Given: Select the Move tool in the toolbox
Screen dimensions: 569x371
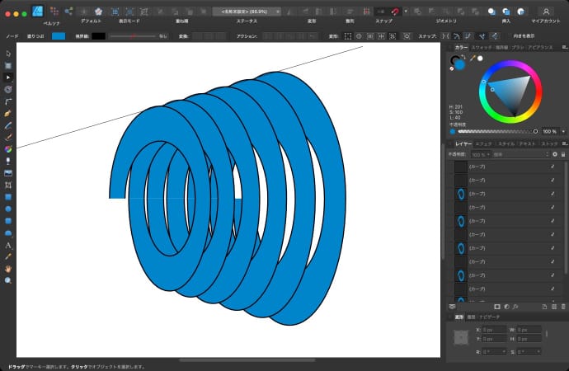Looking at the screenshot, I should coord(8,53).
